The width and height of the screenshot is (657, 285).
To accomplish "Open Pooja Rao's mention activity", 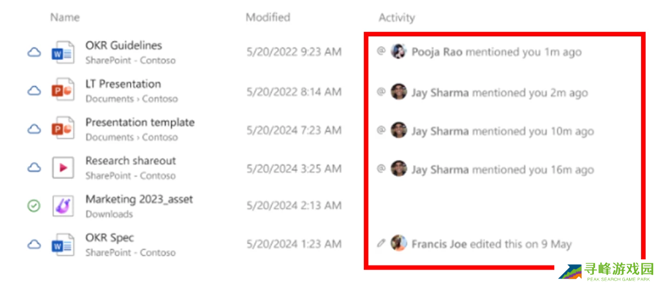I will tap(496, 52).
